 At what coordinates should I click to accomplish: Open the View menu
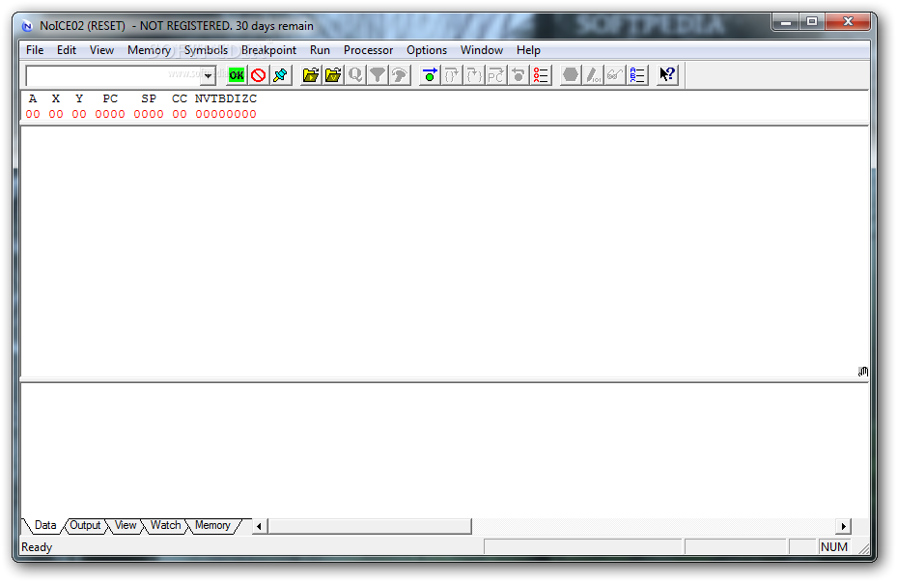(x=101, y=50)
